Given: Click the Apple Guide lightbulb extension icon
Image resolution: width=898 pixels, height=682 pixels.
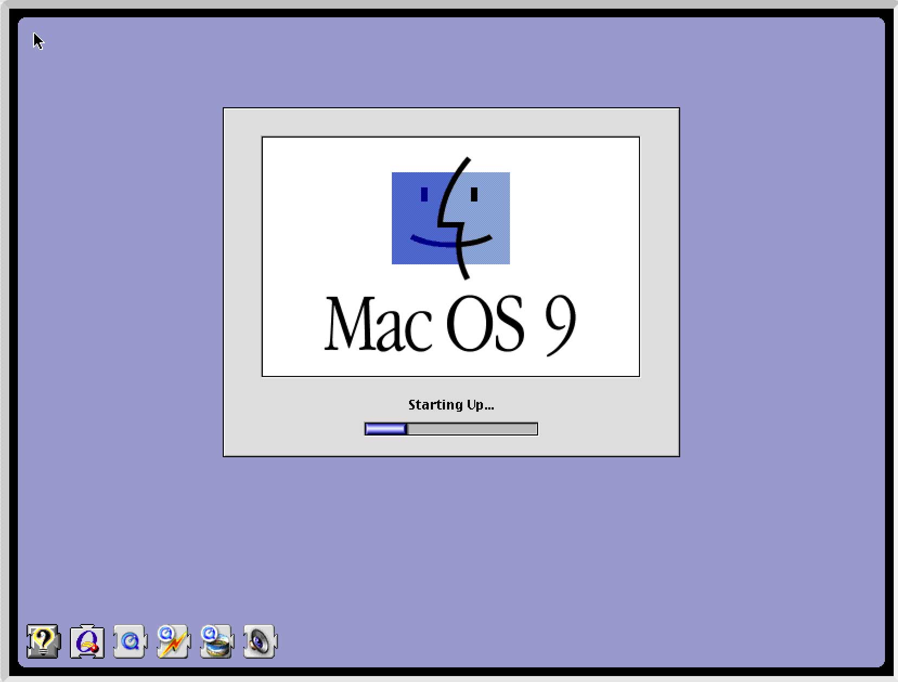Looking at the screenshot, I should click(43, 641).
